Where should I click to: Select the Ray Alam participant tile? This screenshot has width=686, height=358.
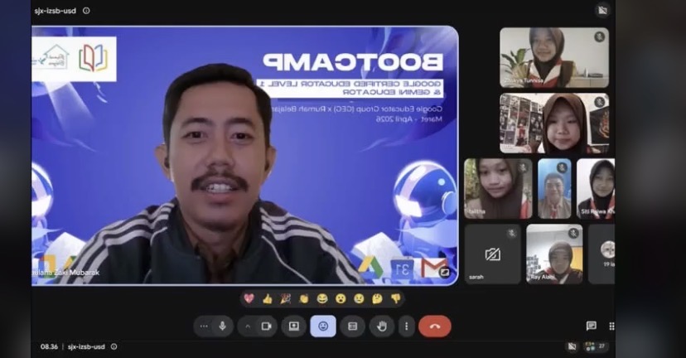pyautogui.click(x=554, y=254)
